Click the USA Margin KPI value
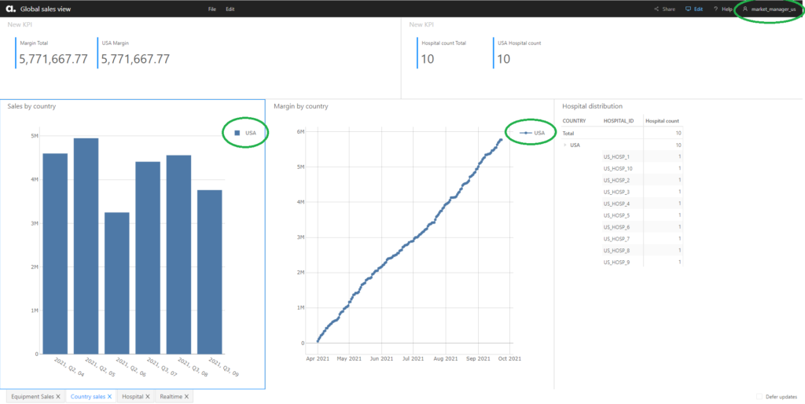This screenshot has width=805, height=404. tap(135, 60)
